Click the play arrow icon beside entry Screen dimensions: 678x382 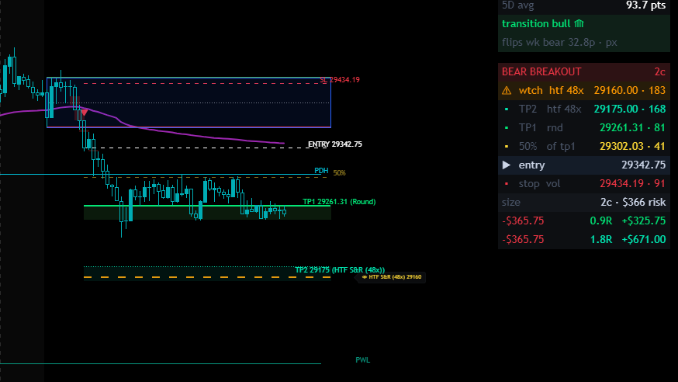click(507, 165)
